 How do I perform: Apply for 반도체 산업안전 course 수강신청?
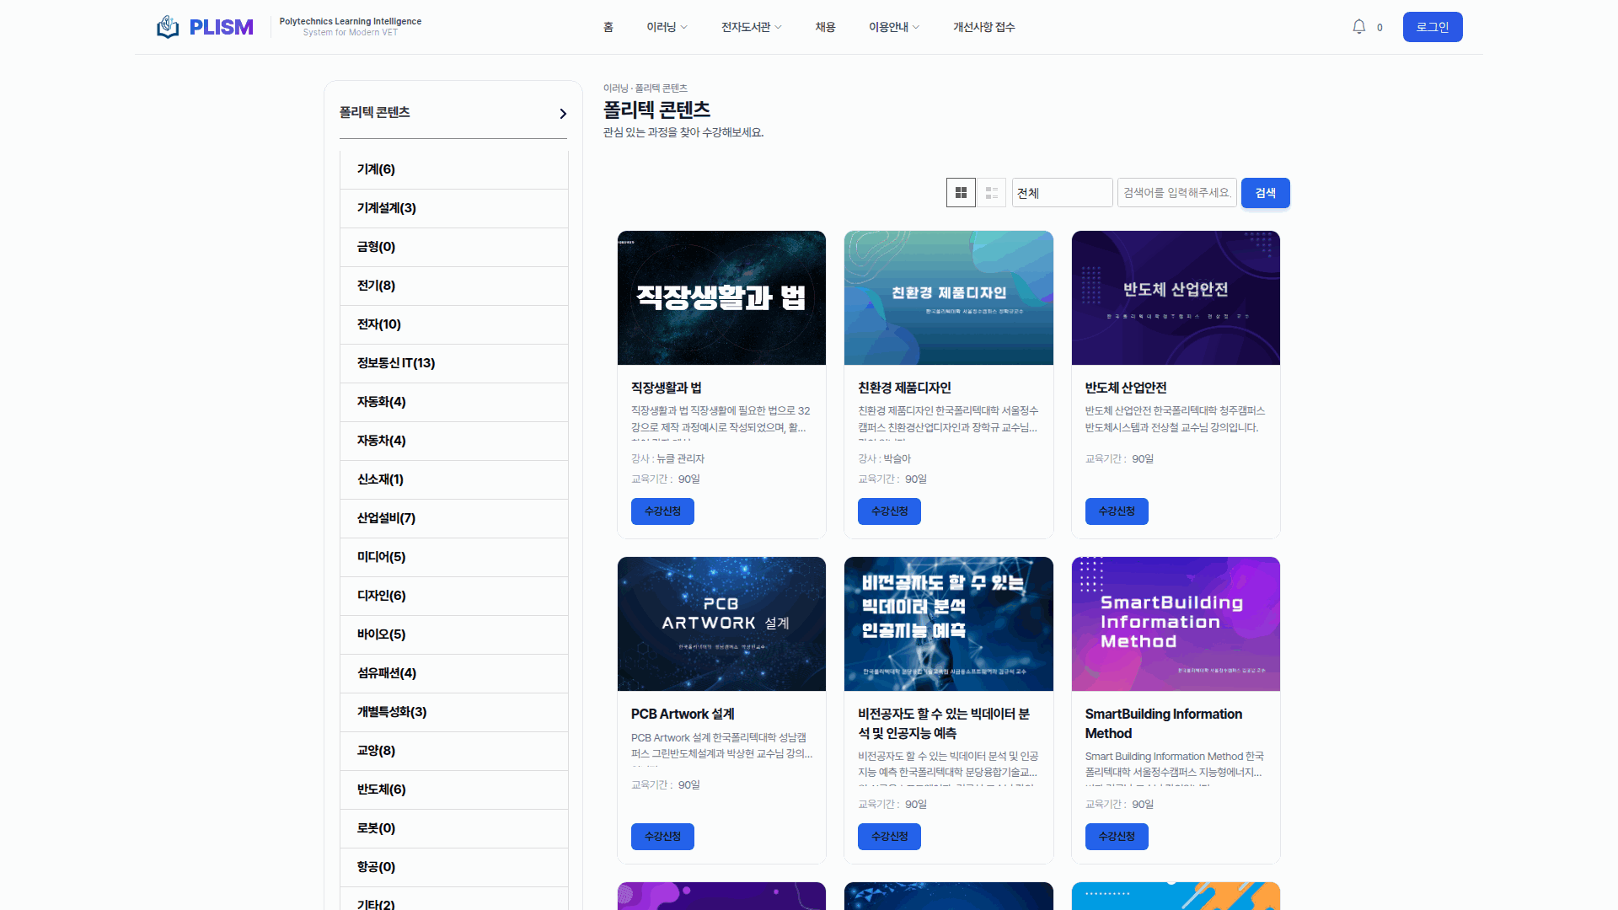1116,511
